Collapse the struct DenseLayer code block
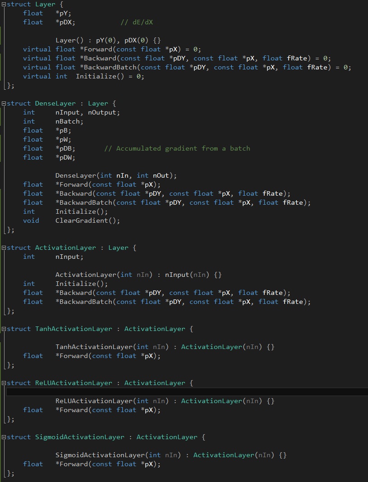This screenshot has height=482, width=368. click(x=4, y=104)
